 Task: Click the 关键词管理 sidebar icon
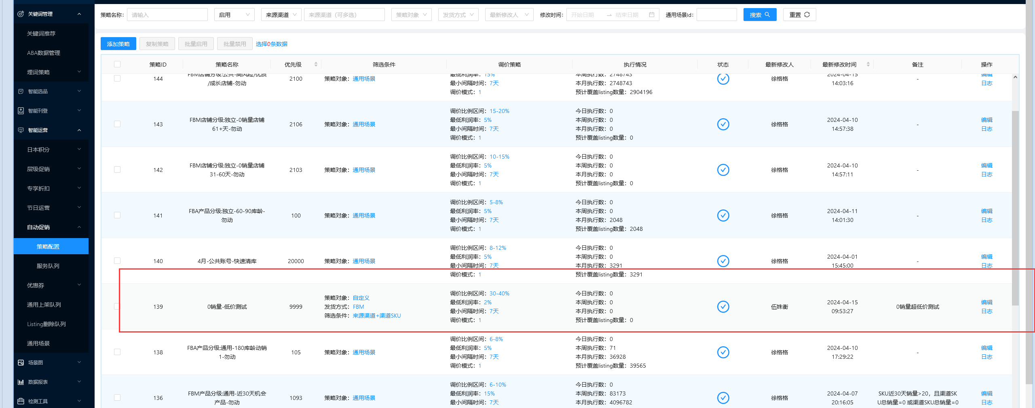[x=21, y=14]
